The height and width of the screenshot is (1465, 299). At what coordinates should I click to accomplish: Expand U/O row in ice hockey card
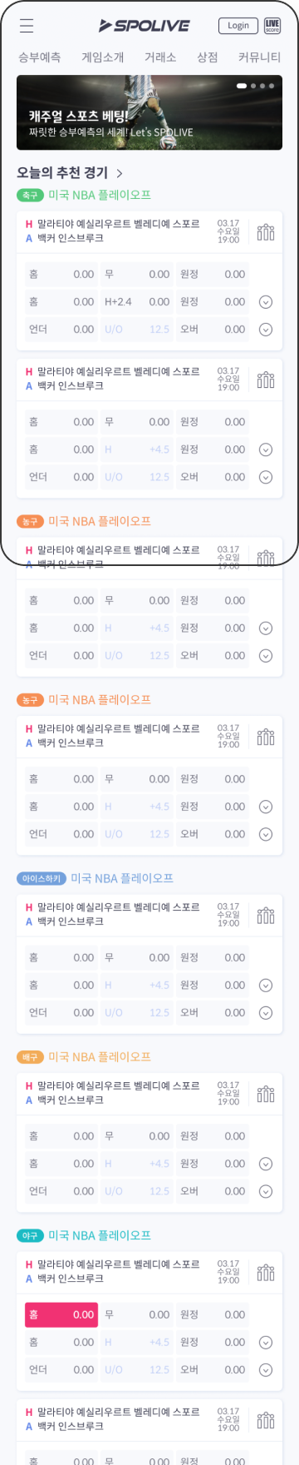point(266,1012)
